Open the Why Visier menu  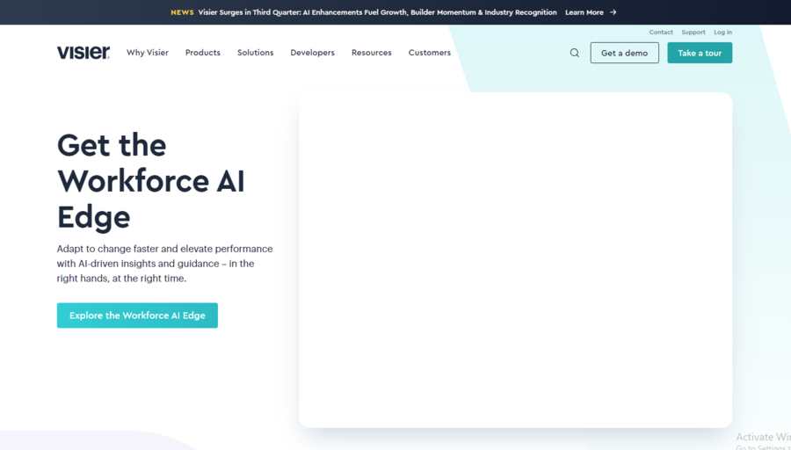click(x=148, y=53)
